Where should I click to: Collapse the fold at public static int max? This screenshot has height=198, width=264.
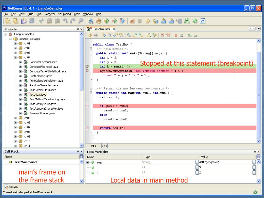[91, 93]
